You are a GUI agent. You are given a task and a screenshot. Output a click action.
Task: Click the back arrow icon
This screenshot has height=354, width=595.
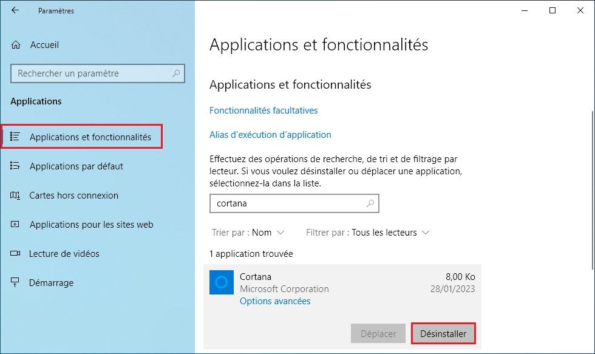click(15, 10)
